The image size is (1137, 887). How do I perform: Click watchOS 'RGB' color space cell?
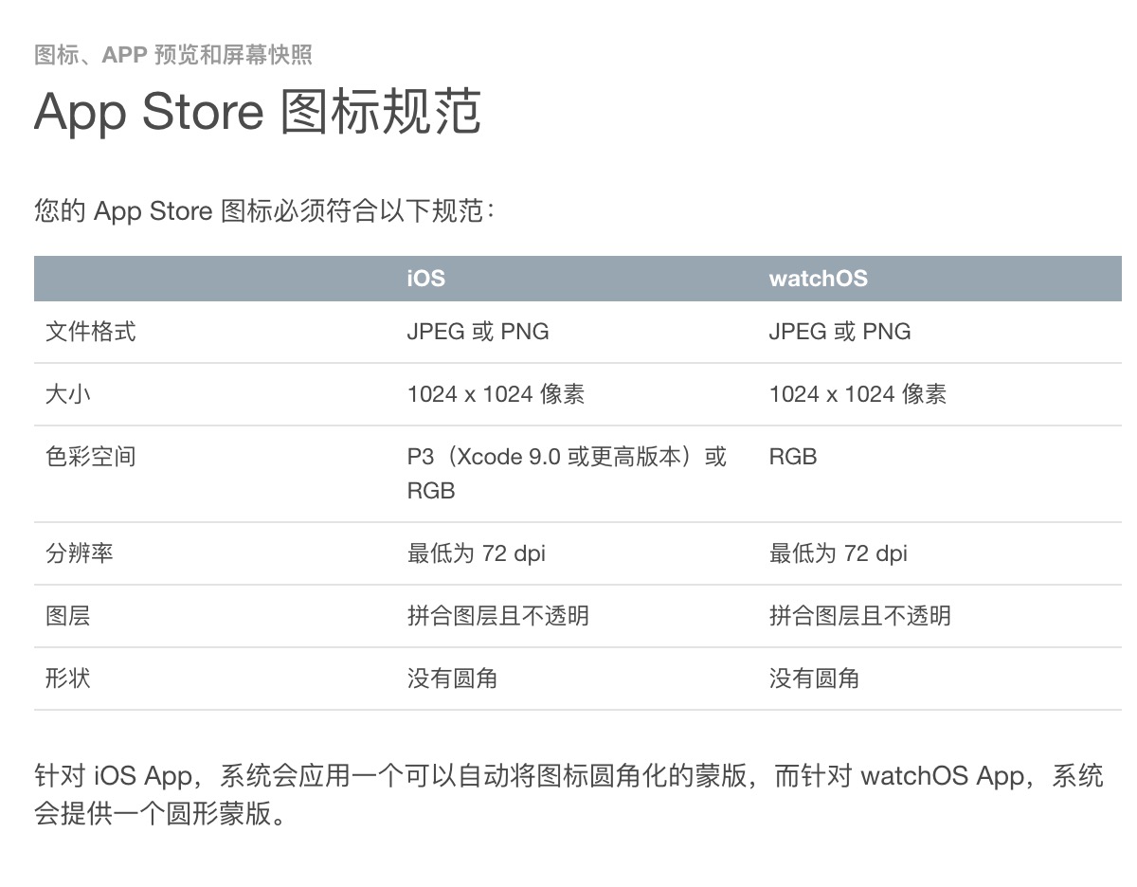(793, 457)
